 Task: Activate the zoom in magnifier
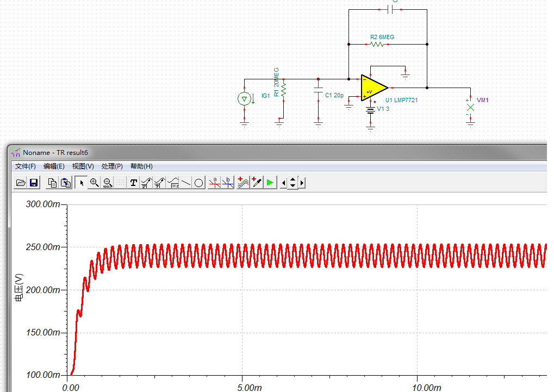click(x=94, y=183)
